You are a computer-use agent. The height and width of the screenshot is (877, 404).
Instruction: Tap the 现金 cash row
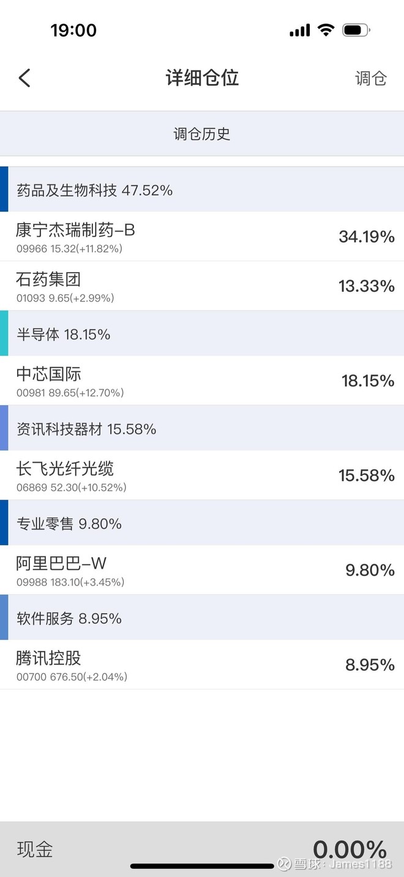[x=202, y=849]
